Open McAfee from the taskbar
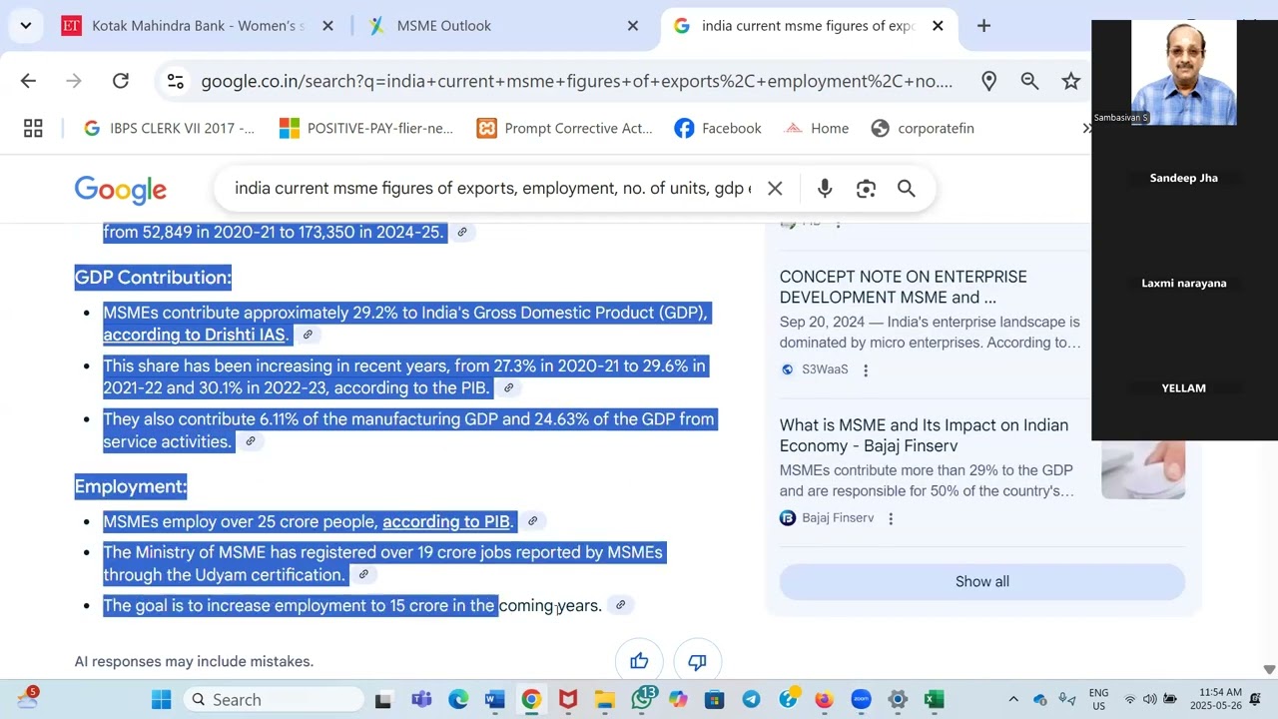The image size is (1278, 719). click(x=568, y=699)
